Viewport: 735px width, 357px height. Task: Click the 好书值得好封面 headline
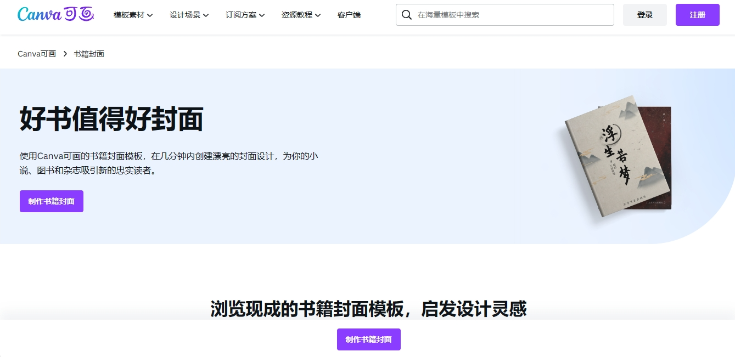111,119
